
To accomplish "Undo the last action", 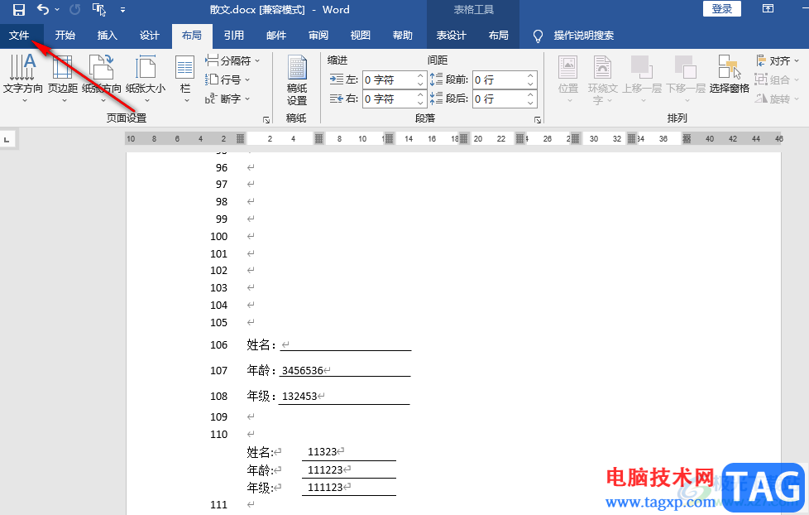I will pyautogui.click(x=43, y=9).
